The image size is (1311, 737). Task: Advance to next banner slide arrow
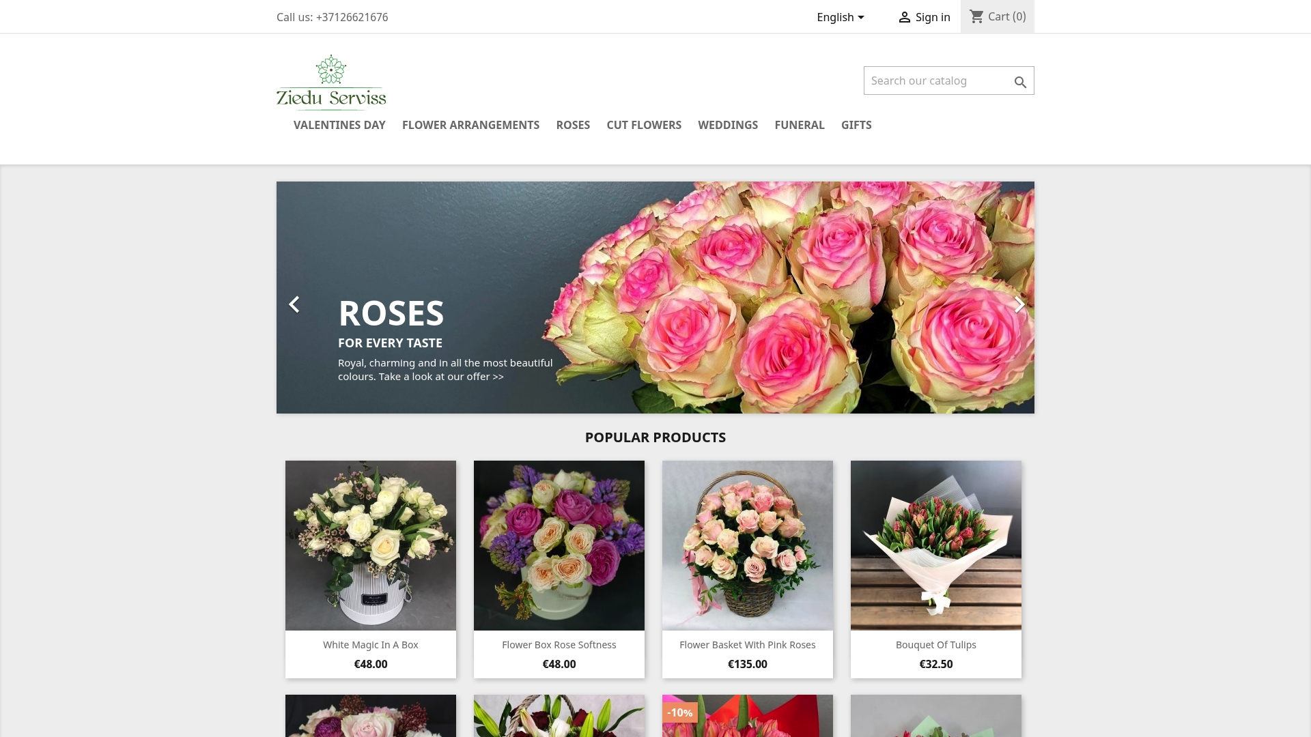click(x=1019, y=304)
